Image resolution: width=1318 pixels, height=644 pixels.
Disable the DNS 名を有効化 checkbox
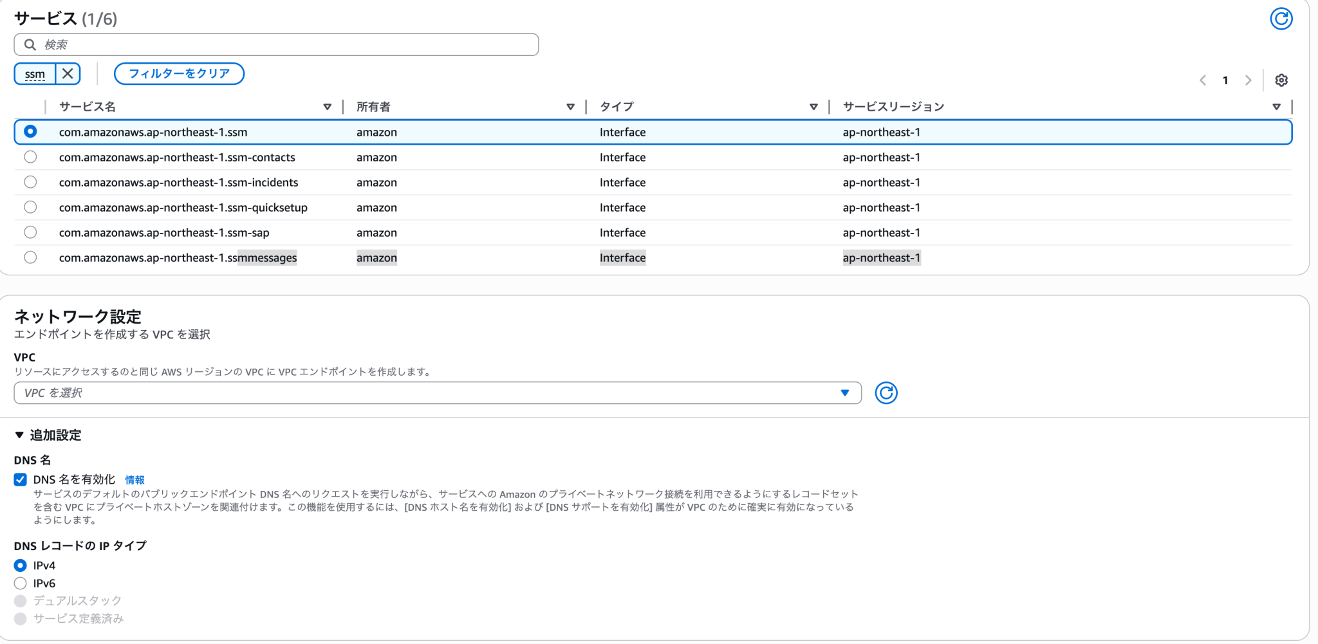coord(20,479)
